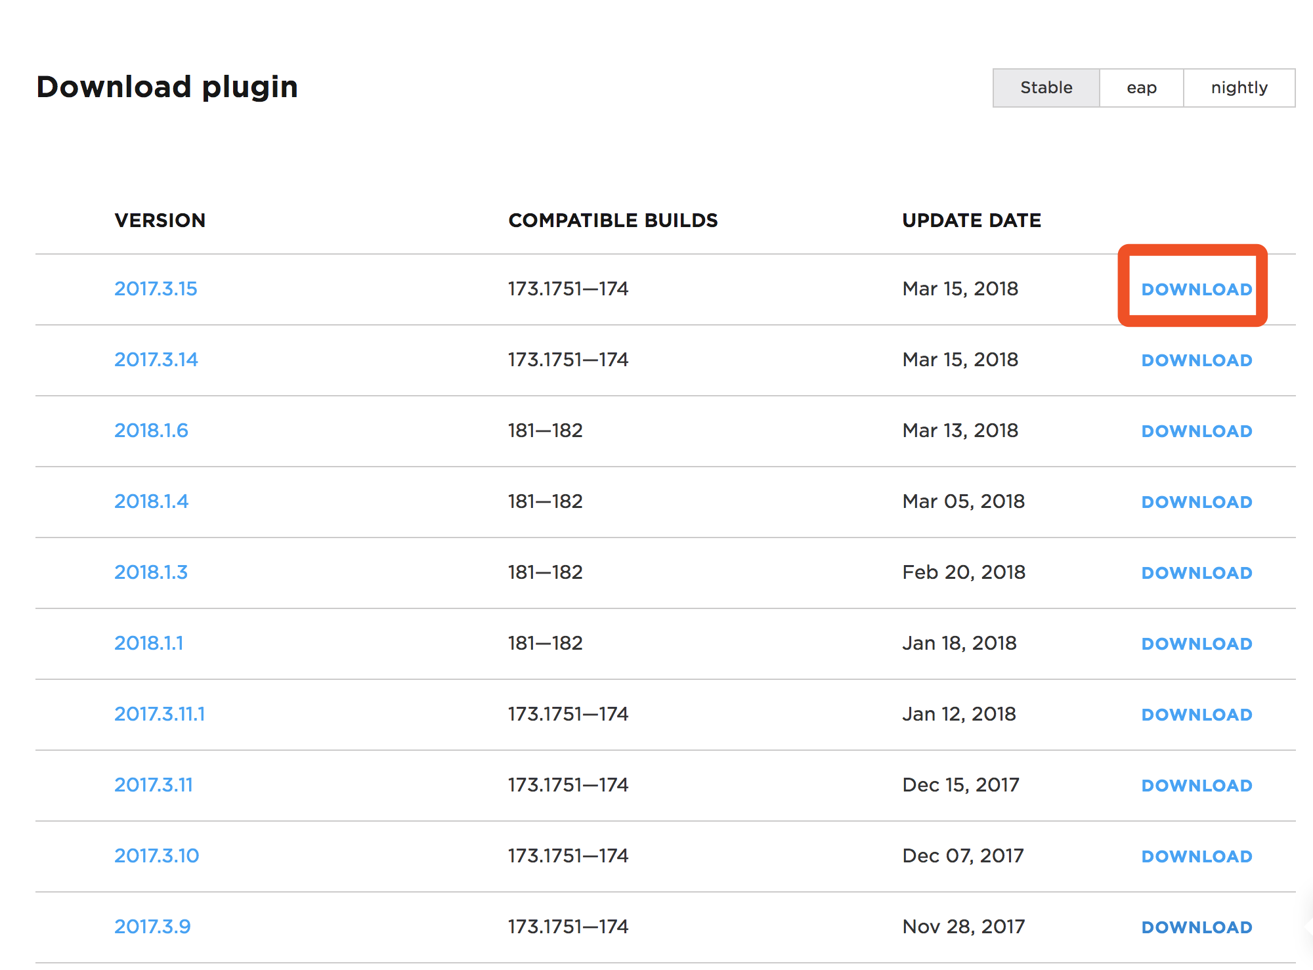The height and width of the screenshot is (970, 1313).
Task: Select Mar 15, 2018 in the 2017.3.14 row
Action: click(x=960, y=360)
